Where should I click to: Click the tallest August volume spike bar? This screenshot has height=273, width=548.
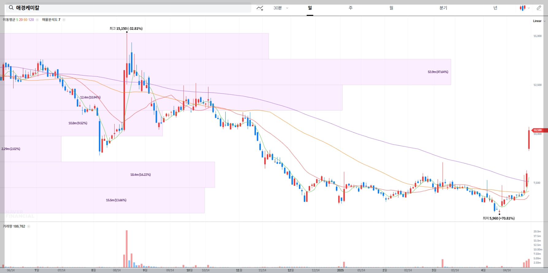(127, 249)
